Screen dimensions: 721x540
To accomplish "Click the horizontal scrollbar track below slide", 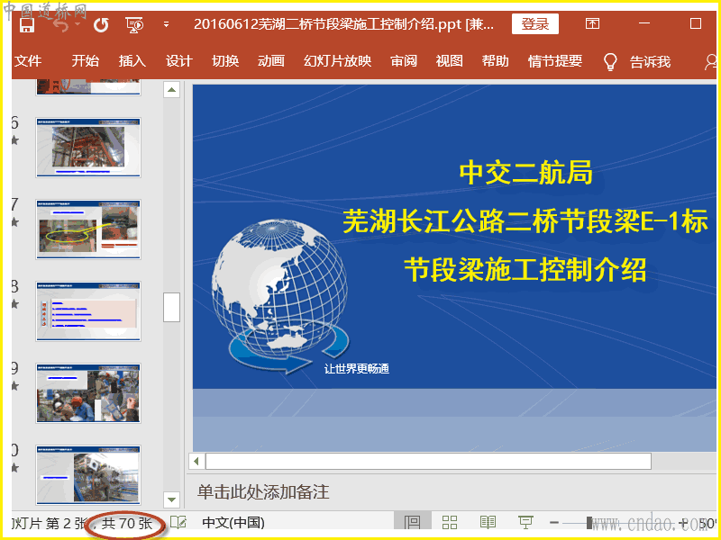I will (428, 461).
